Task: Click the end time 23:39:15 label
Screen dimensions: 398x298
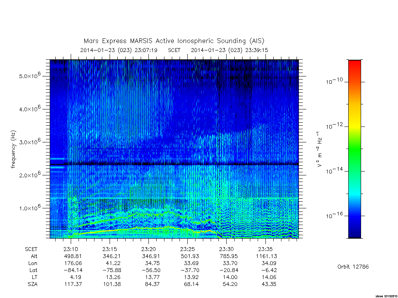Action: [229, 50]
